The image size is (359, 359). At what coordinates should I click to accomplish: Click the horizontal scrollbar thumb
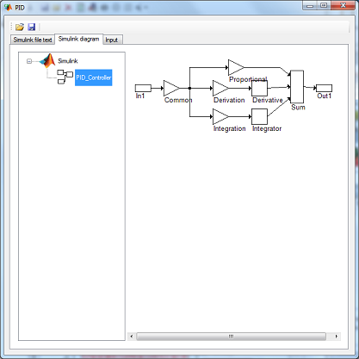point(231,337)
